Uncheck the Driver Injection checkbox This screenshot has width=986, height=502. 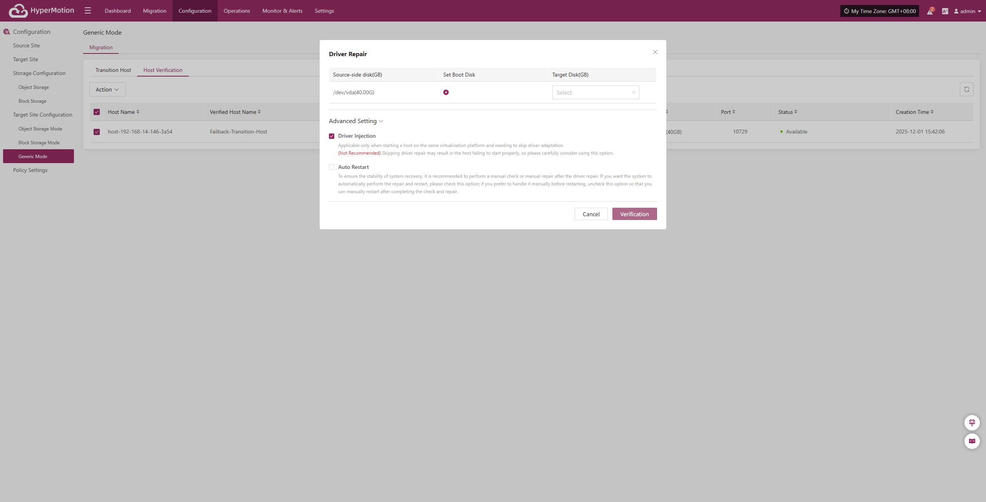click(332, 136)
